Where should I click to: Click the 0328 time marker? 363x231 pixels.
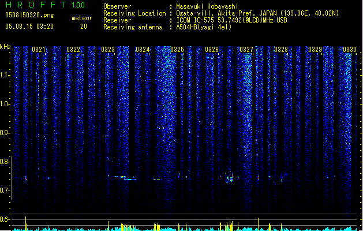(x=281, y=50)
